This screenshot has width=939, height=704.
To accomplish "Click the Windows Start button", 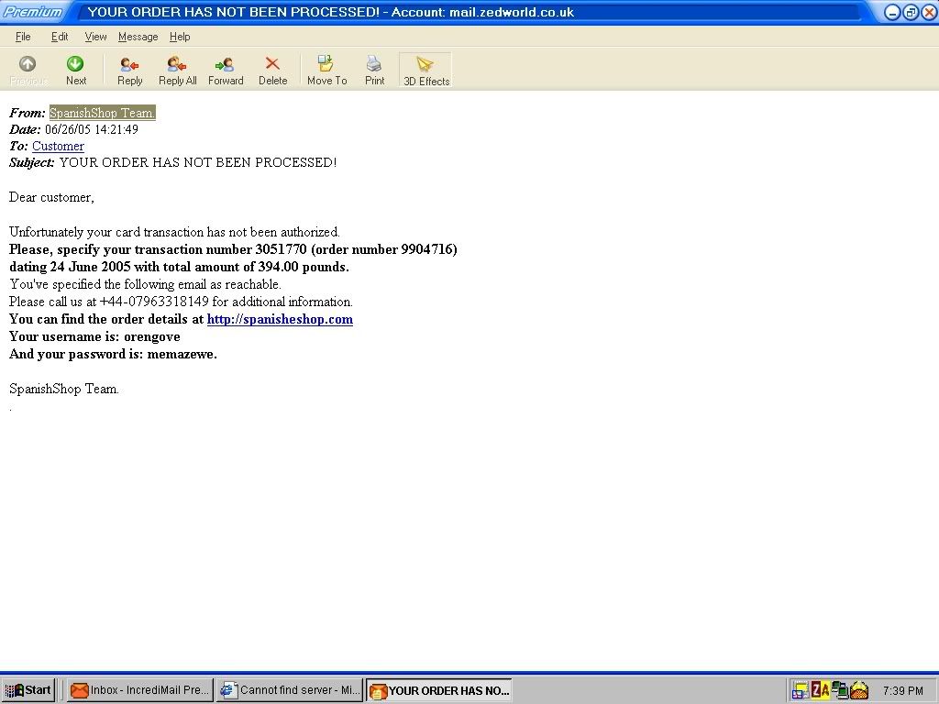I will coord(28,690).
